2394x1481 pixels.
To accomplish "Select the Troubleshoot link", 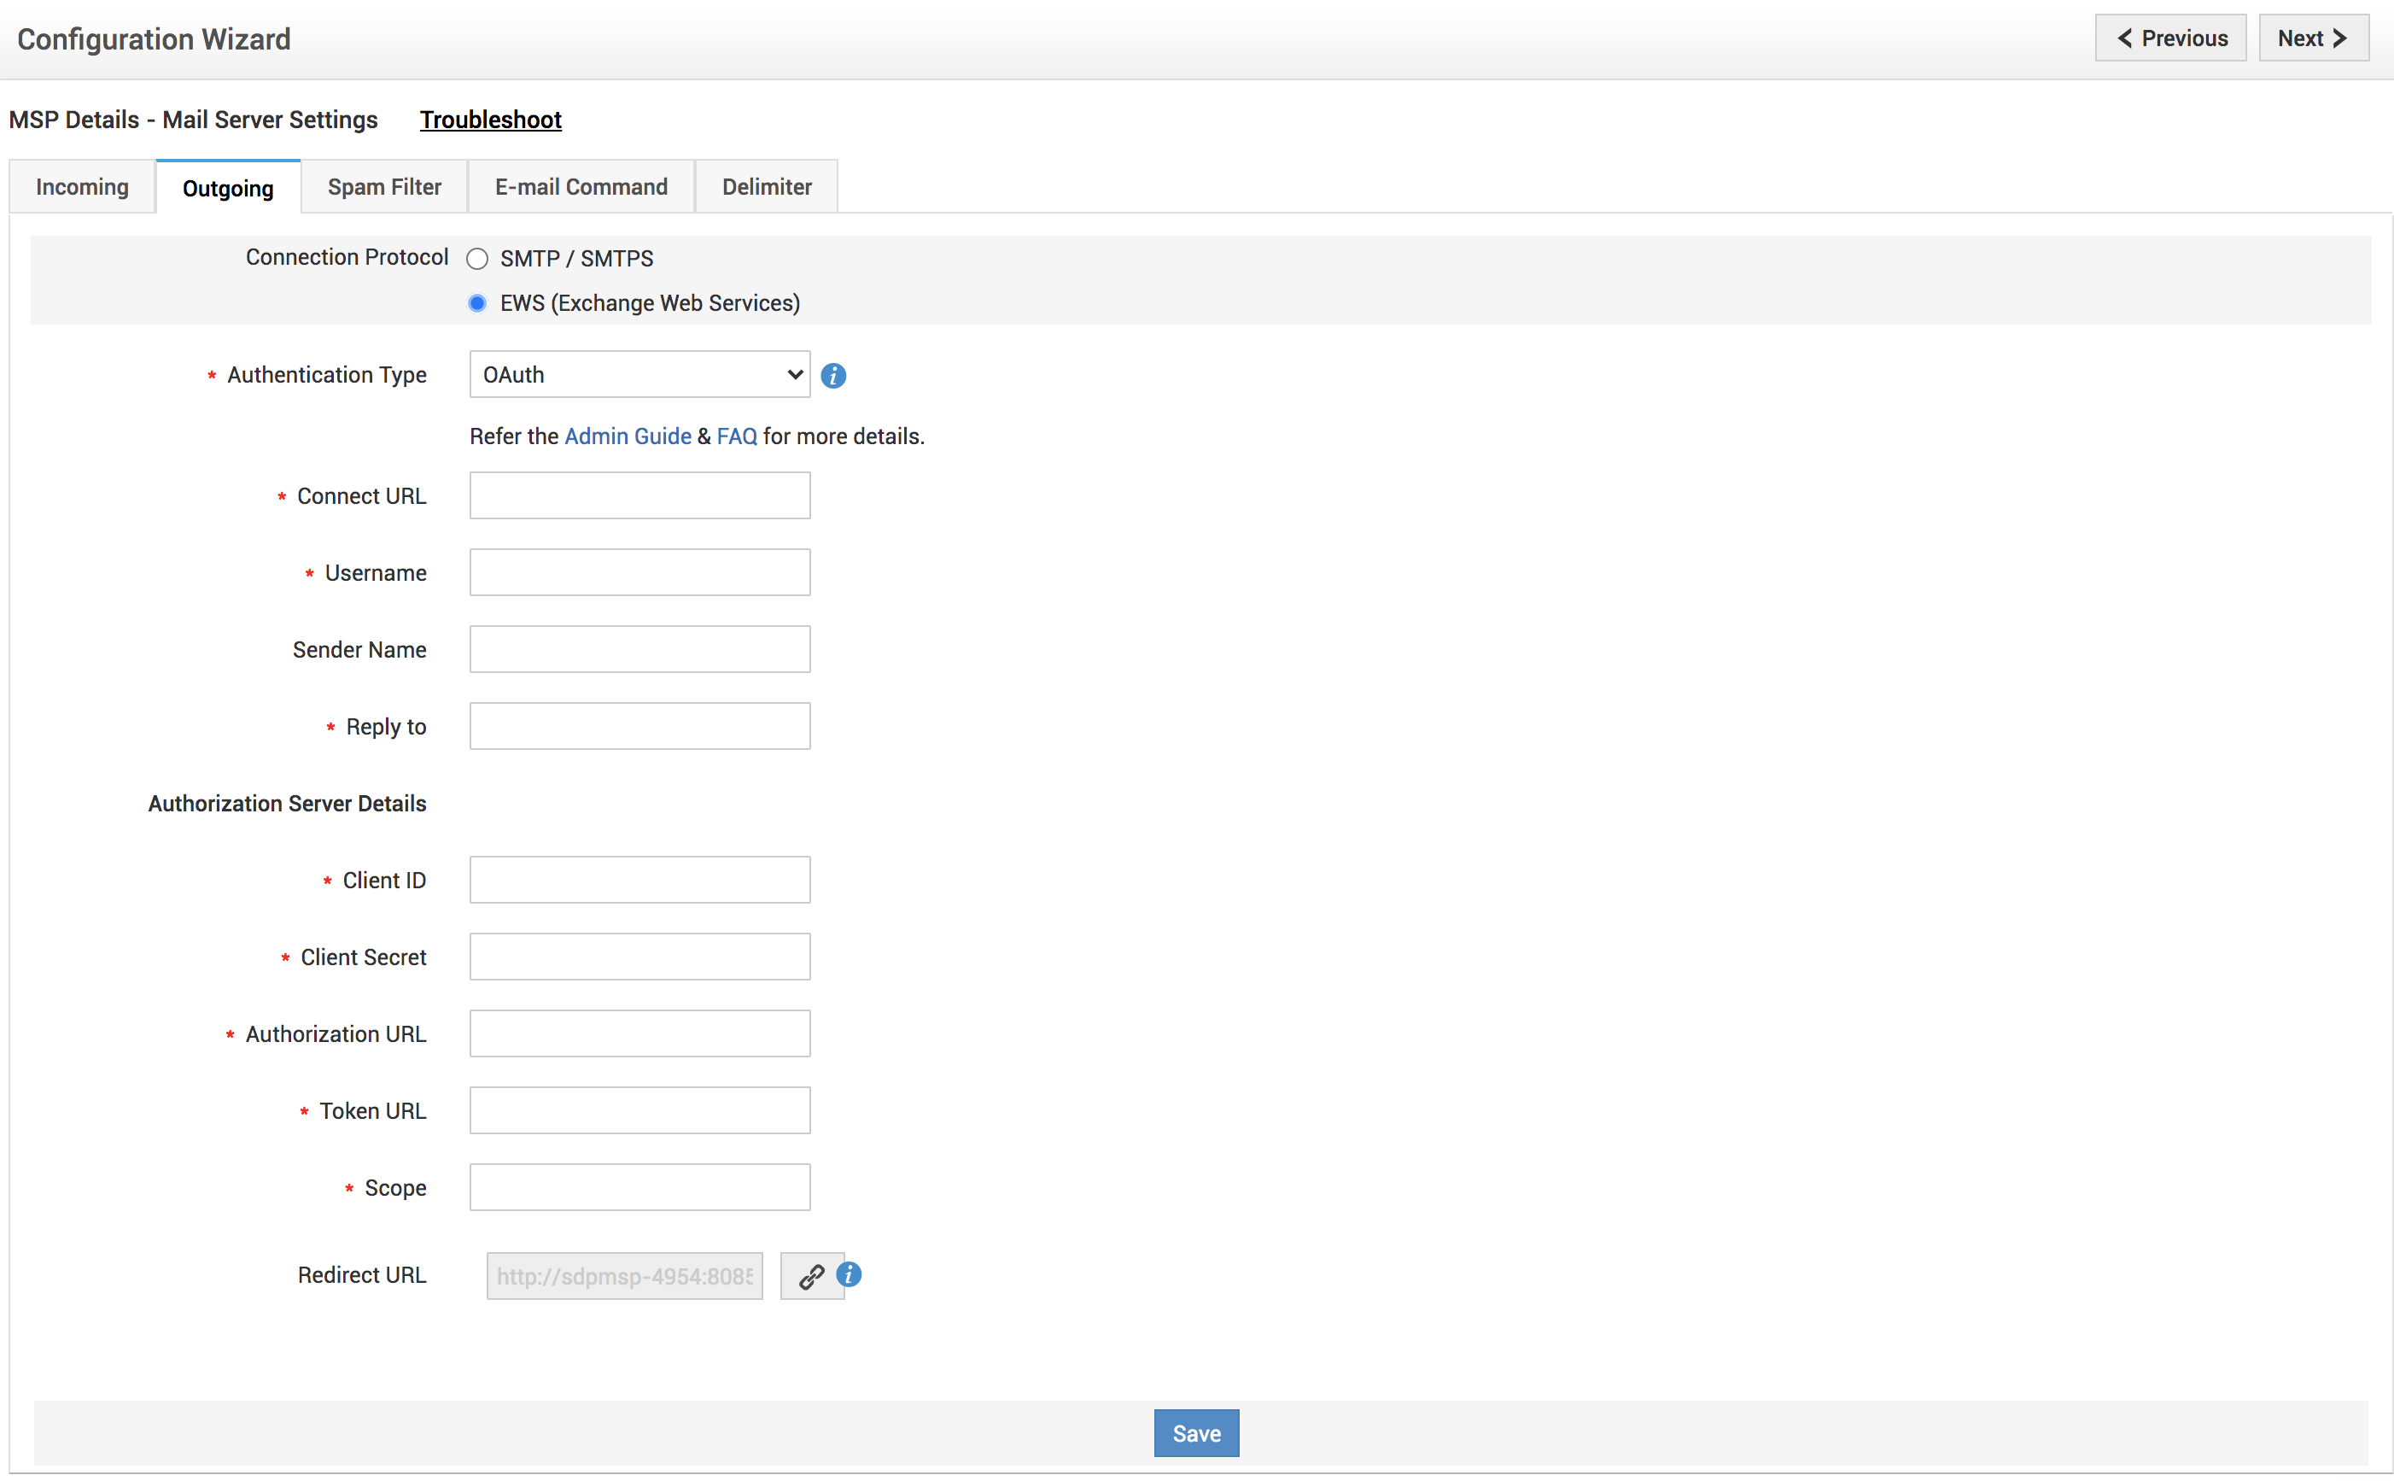I will [491, 120].
